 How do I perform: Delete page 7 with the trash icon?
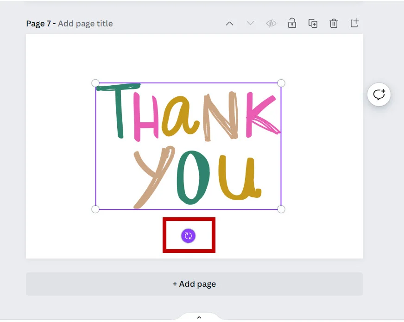(x=334, y=24)
